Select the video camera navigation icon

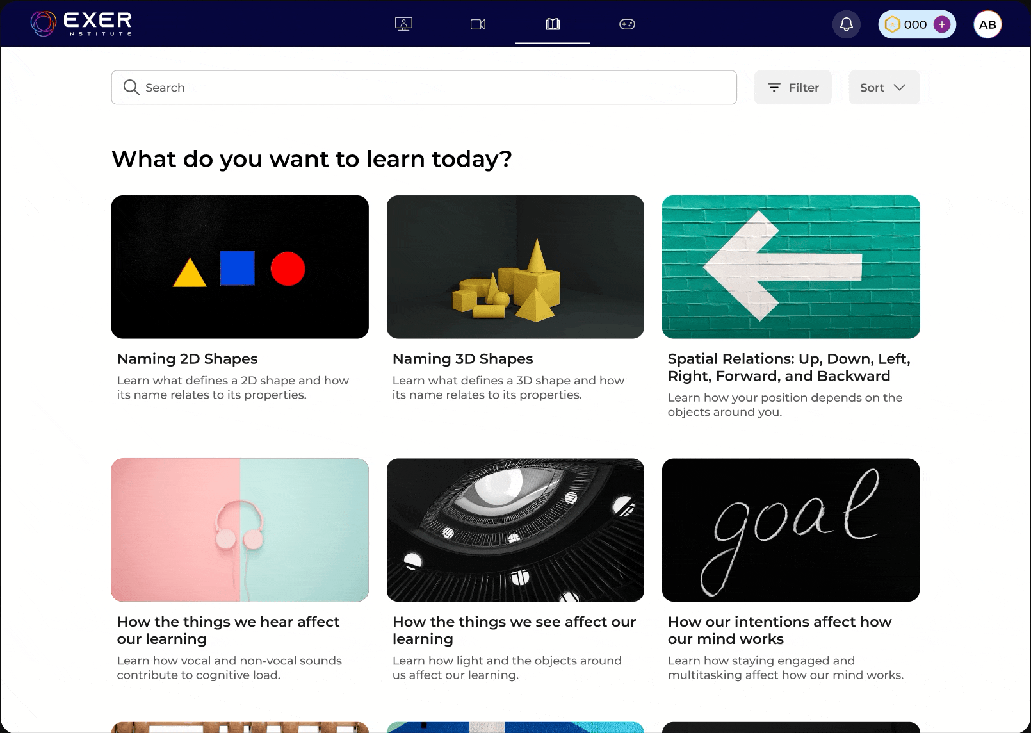[478, 24]
